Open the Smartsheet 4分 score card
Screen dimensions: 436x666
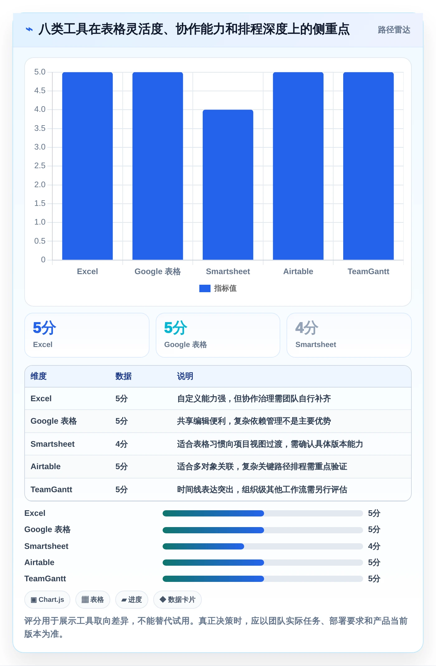(x=349, y=335)
